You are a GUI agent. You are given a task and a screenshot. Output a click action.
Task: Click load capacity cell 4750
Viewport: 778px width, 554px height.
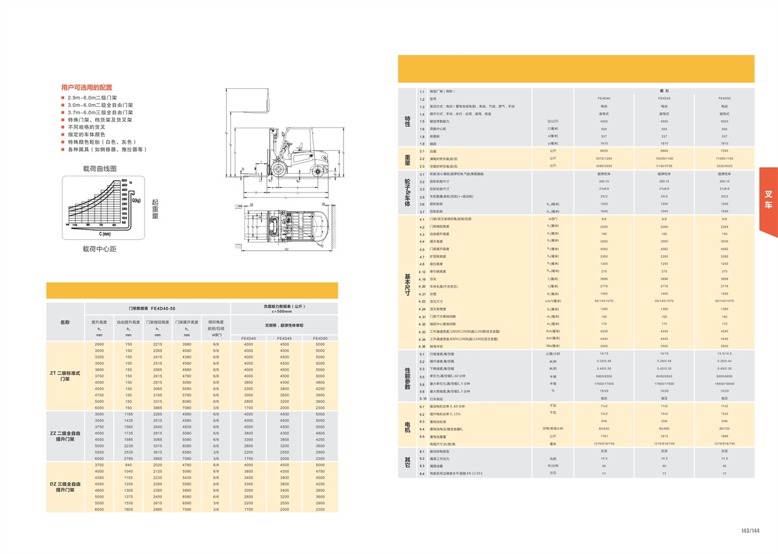tap(320, 471)
